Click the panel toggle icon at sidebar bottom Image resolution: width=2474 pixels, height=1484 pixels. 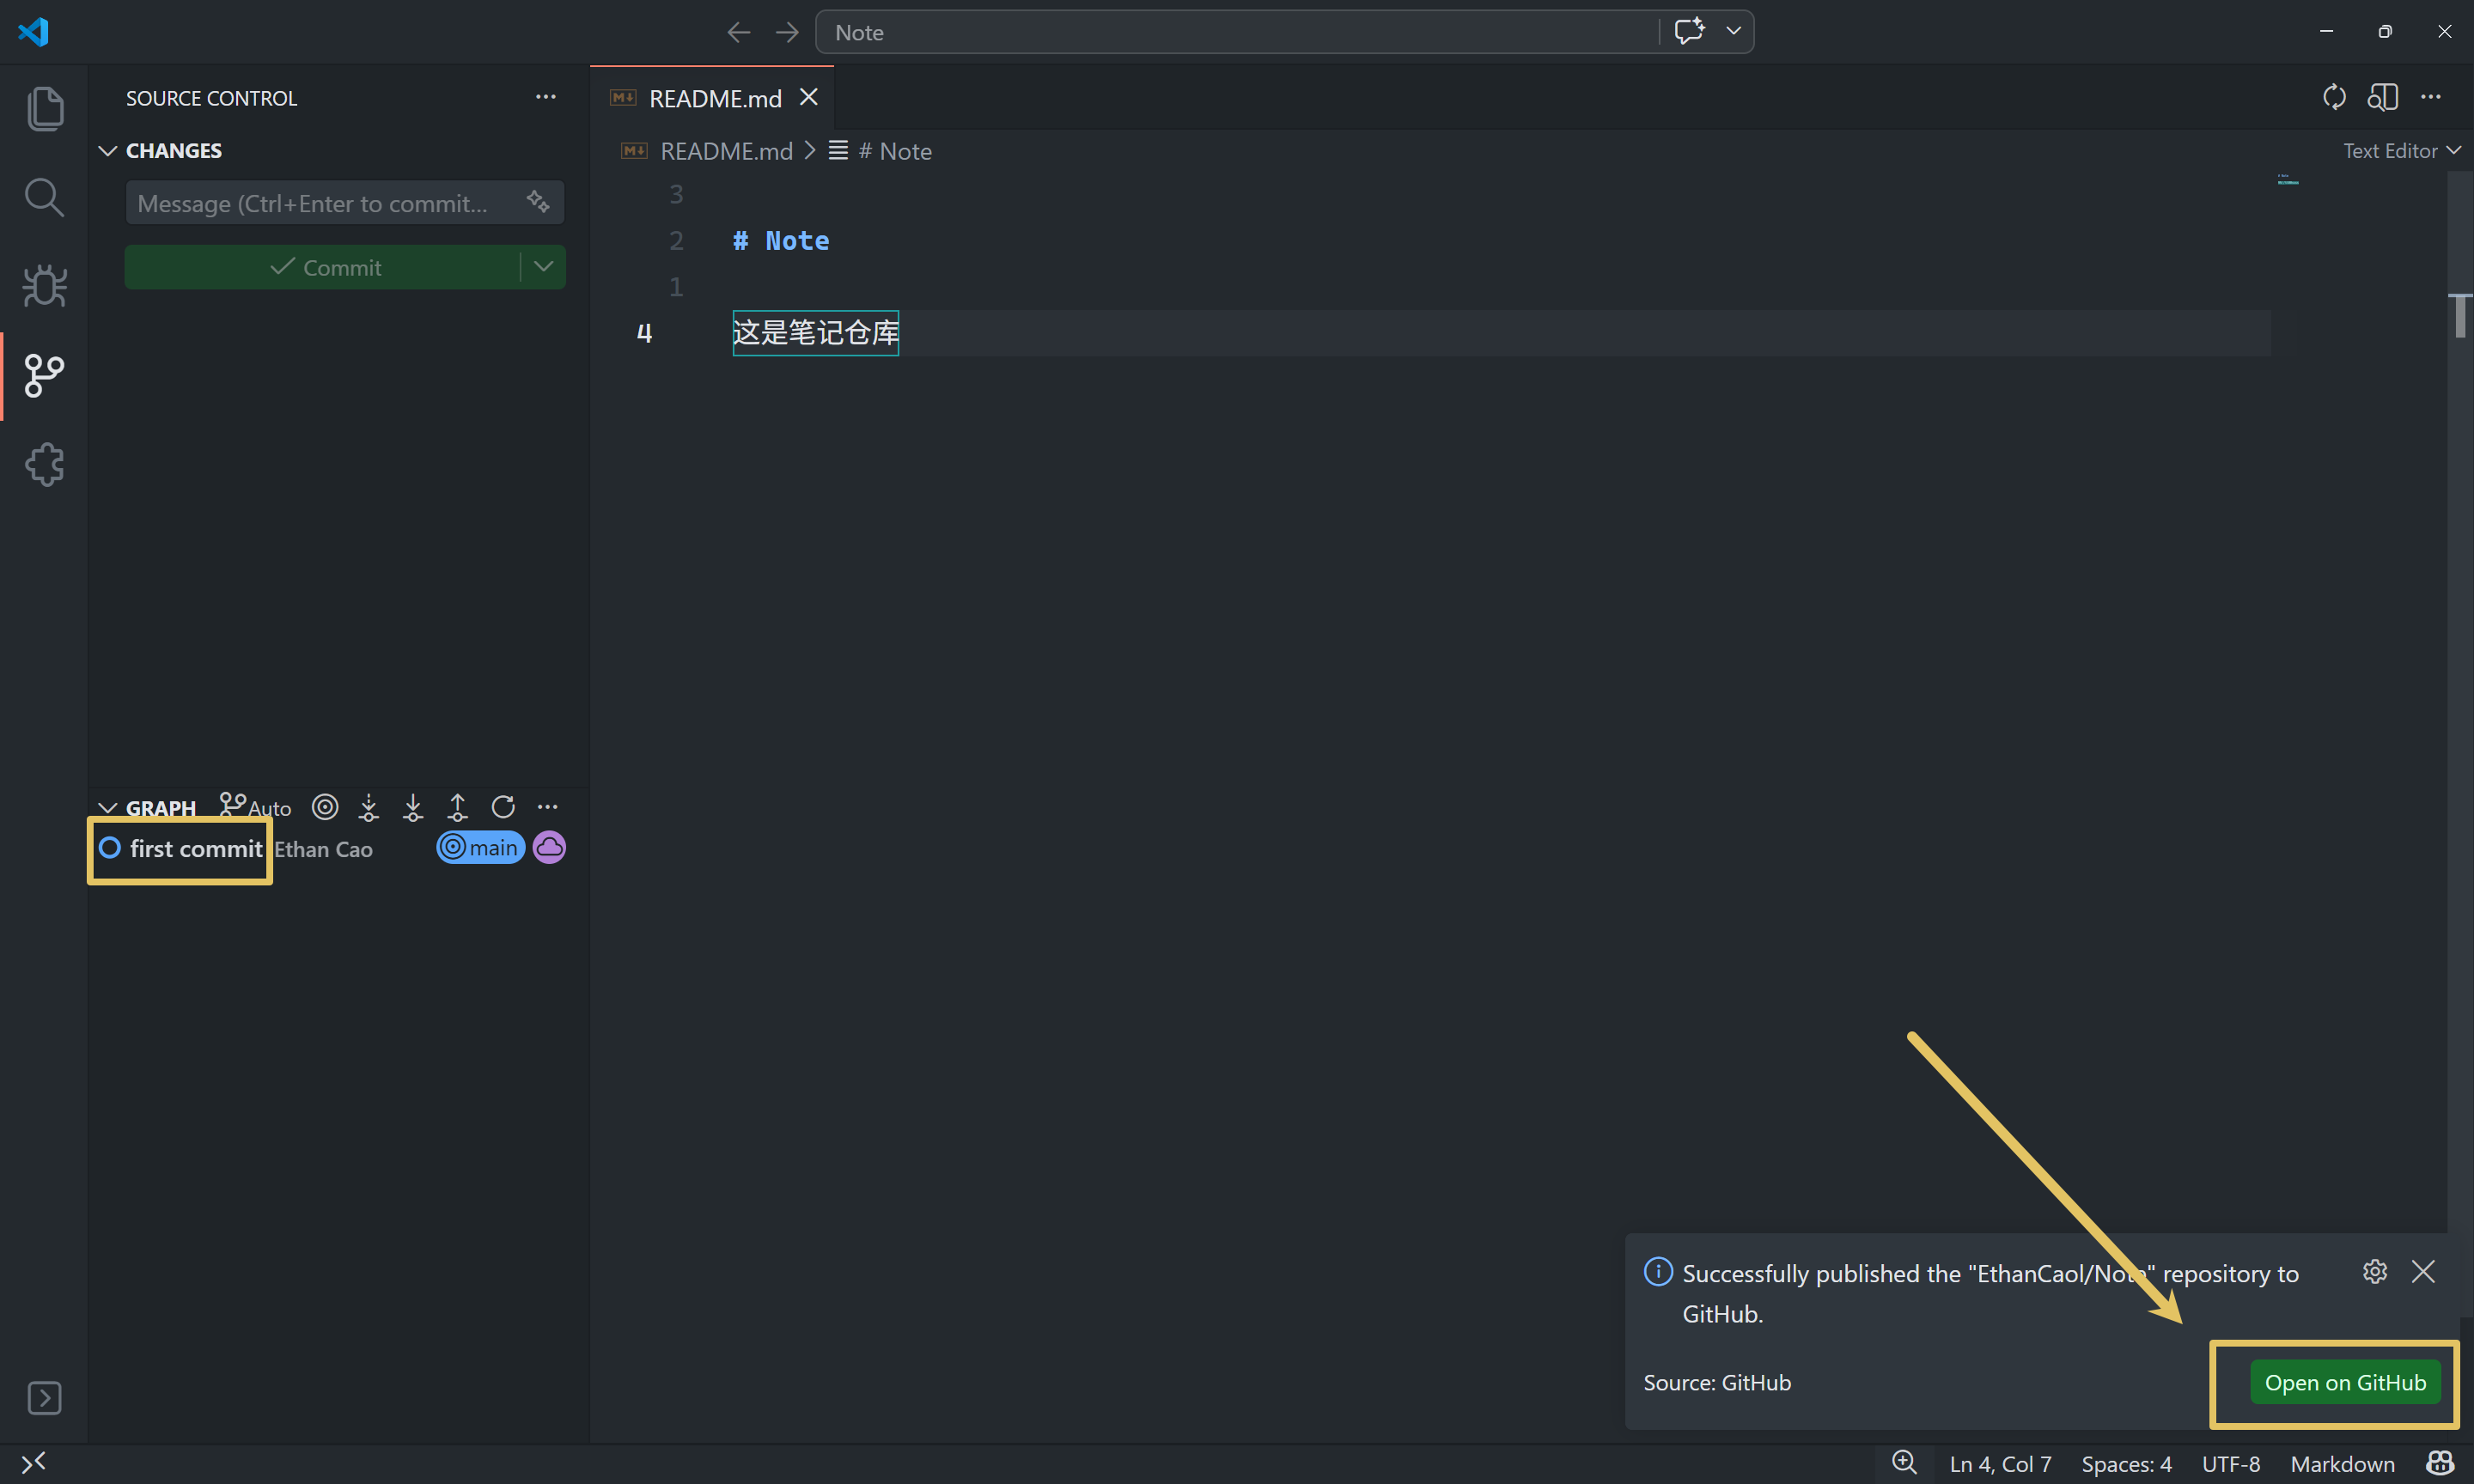pos(44,1397)
